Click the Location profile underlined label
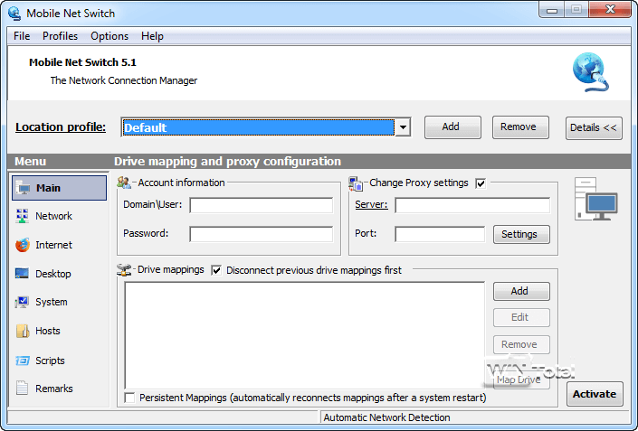This screenshot has height=431, width=638. [x=61, y=127]
